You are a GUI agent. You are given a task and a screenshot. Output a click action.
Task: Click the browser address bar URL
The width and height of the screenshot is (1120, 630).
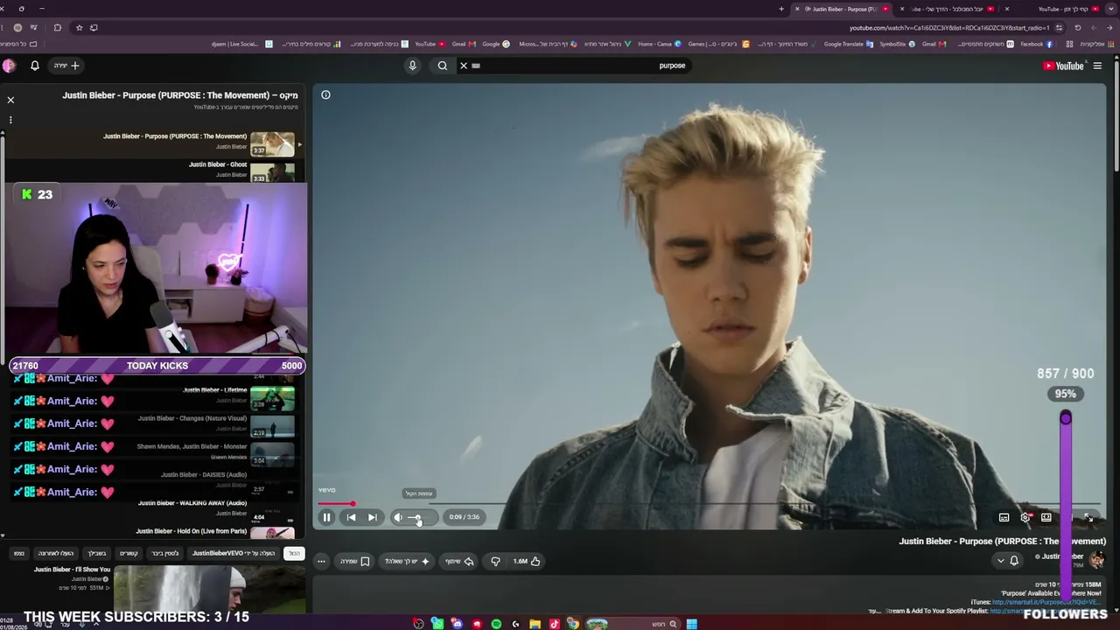949,27
